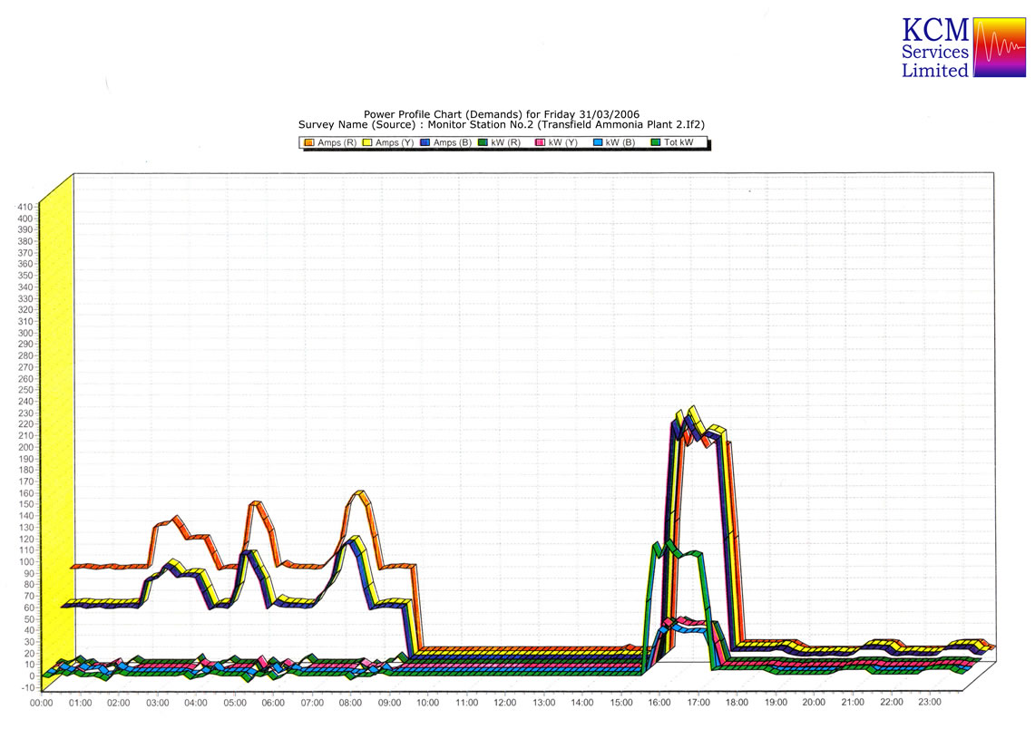Click the -10 value on the vertical axis
Viewport: 1035px width, 729px height.
27,687
